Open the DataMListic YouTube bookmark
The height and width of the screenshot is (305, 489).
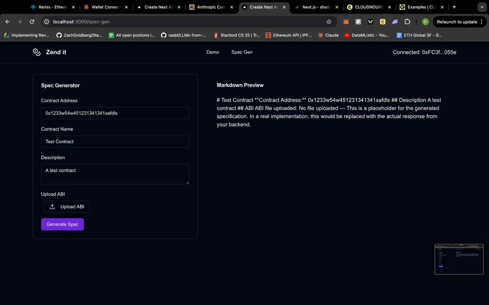(366, 35)
